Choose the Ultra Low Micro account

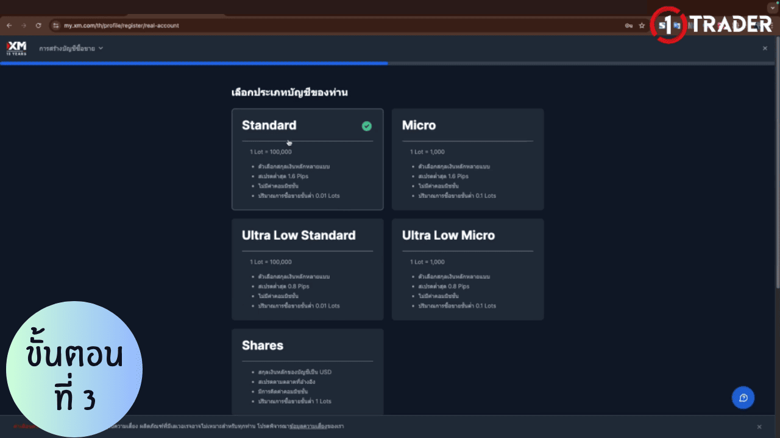(467, 269)
